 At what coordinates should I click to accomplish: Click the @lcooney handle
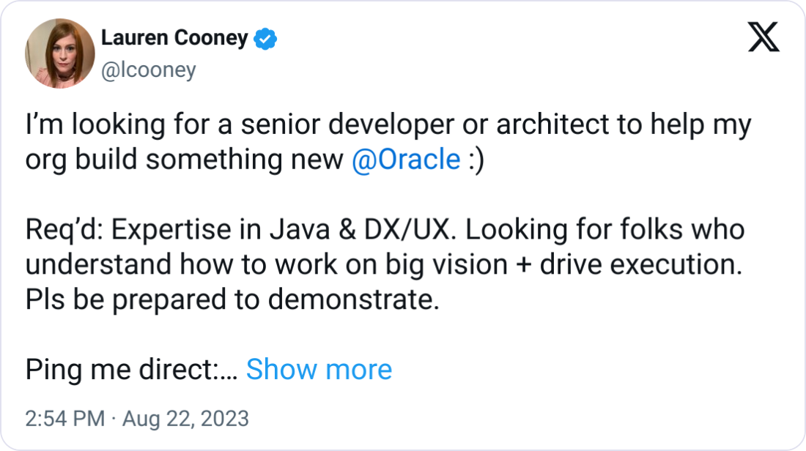point(148,70)
